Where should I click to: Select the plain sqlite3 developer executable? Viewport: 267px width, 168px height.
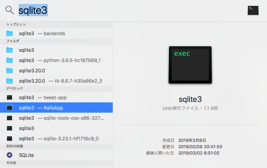pos(27,128)
